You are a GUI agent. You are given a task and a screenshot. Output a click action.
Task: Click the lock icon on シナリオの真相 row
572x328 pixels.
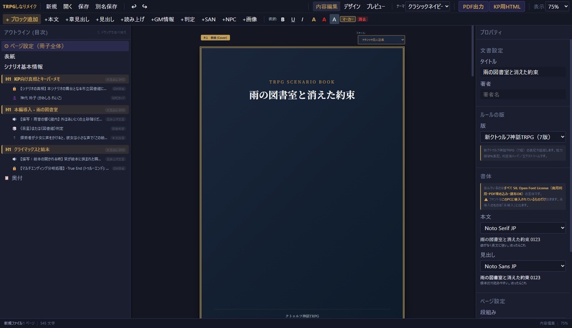[x=15, y=89]
